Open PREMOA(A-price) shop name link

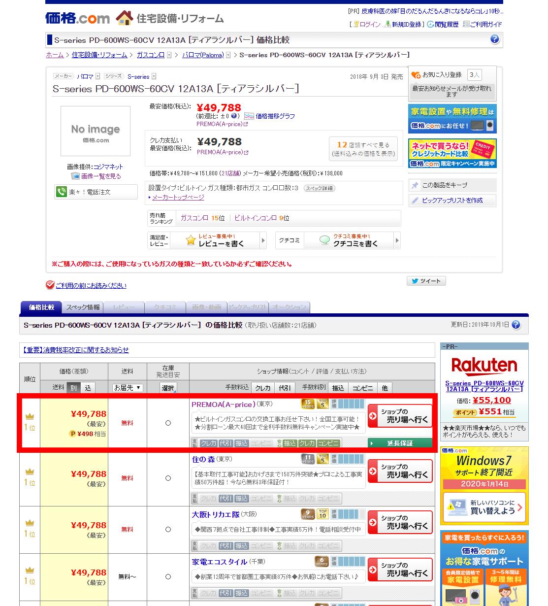point(223,404)
